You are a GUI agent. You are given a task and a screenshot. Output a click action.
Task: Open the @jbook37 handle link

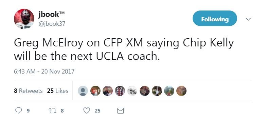pyautogui.click(x=52, y=24)
